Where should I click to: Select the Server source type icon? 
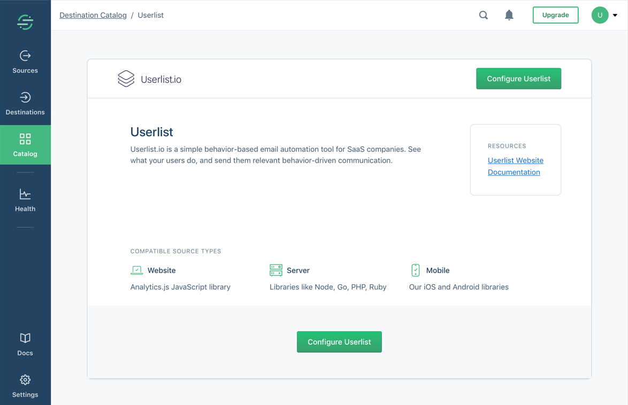(276, 270)
